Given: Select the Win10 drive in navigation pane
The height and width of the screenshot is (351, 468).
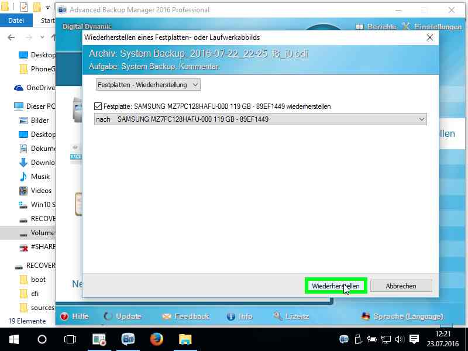Looking at the screenshot, I should (37, 204).
